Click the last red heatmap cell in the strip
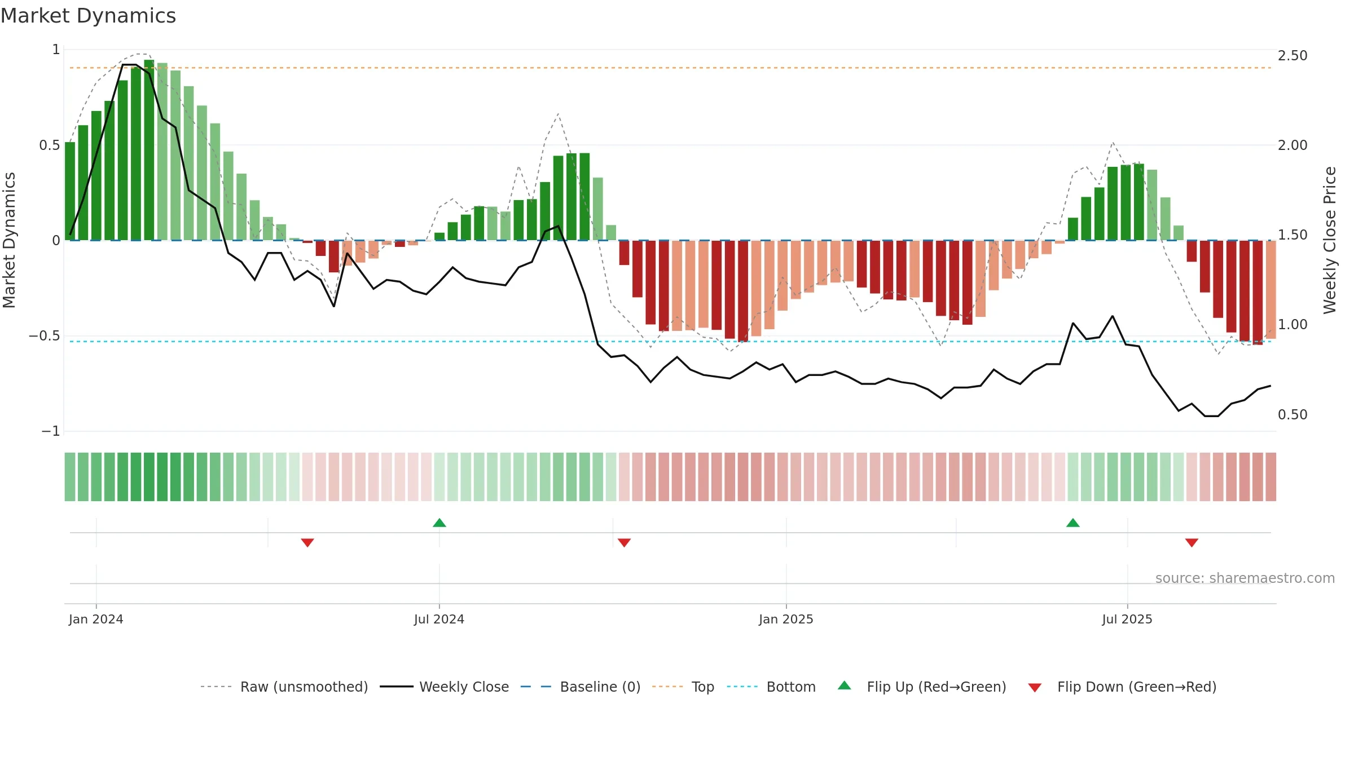 (x=1271, y=477)
